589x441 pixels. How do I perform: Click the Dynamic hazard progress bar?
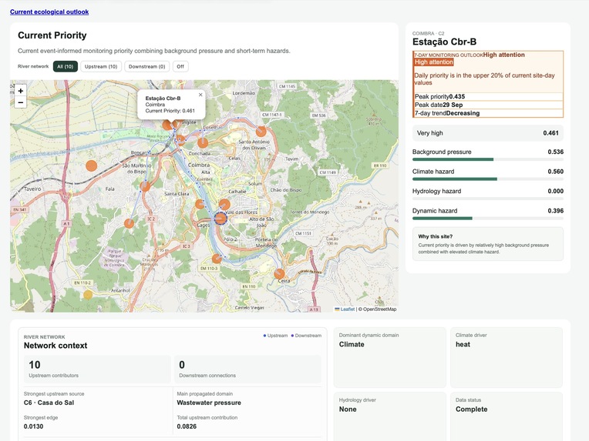point(488,219)
